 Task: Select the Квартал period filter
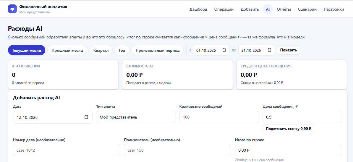[x=101, y=50]
